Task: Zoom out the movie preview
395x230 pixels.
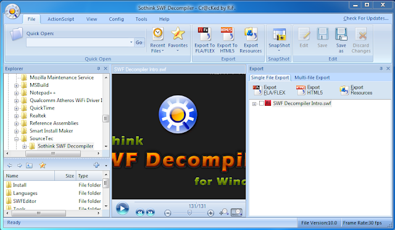Action: (x=167, y=213)
